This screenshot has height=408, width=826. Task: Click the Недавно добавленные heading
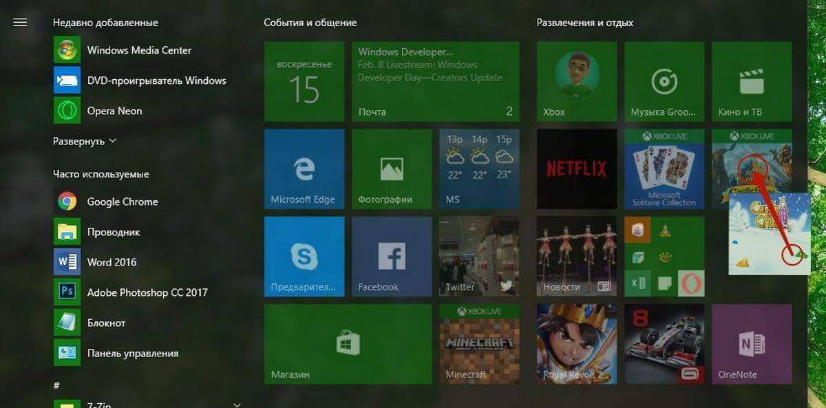(x=105, y=23)
